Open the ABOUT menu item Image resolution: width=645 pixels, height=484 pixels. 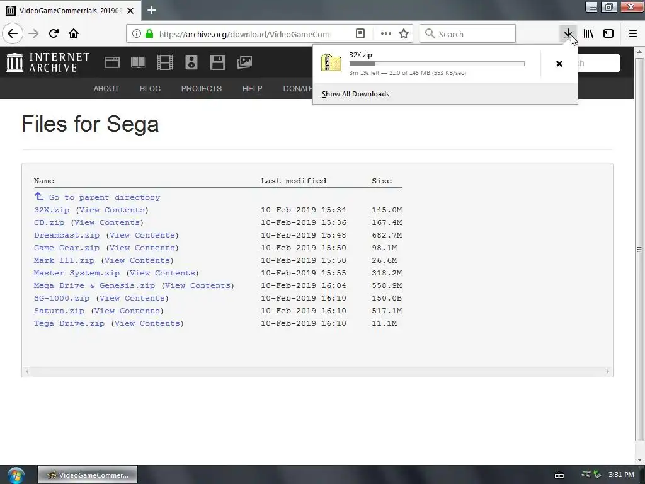106,88
